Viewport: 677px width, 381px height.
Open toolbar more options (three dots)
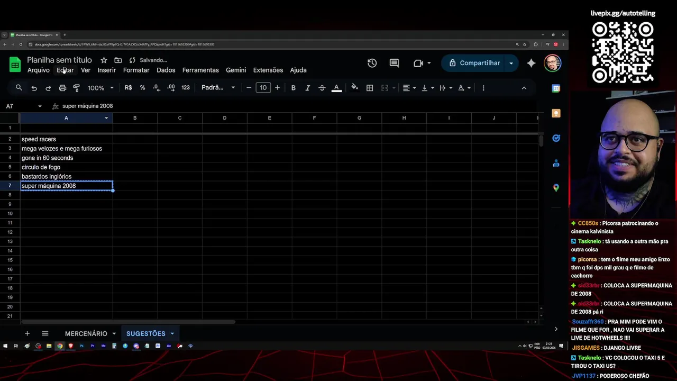(483, 88)
